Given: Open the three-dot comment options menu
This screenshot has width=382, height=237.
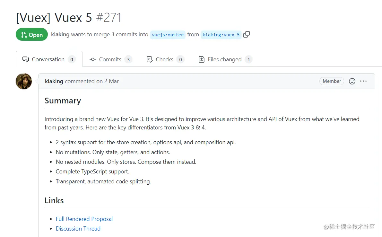Looking at the screenshot, I should [363, 81].
